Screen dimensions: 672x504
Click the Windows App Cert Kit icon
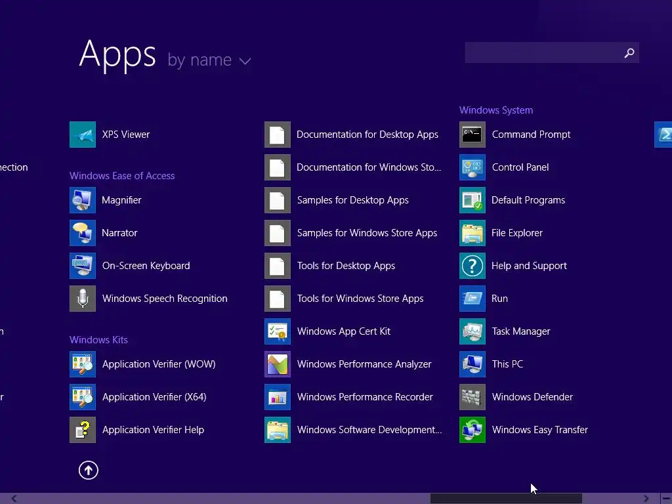278,331
